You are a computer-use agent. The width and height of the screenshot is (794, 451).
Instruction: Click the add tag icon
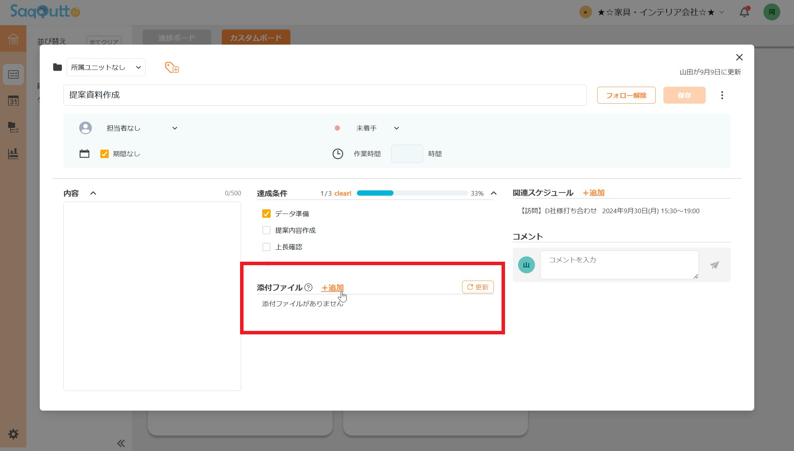click(172, 67)
